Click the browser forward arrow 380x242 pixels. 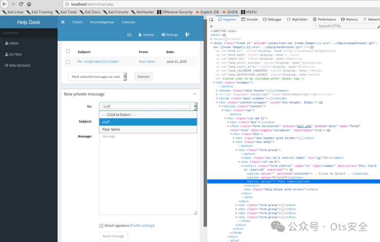pos(13,4)
